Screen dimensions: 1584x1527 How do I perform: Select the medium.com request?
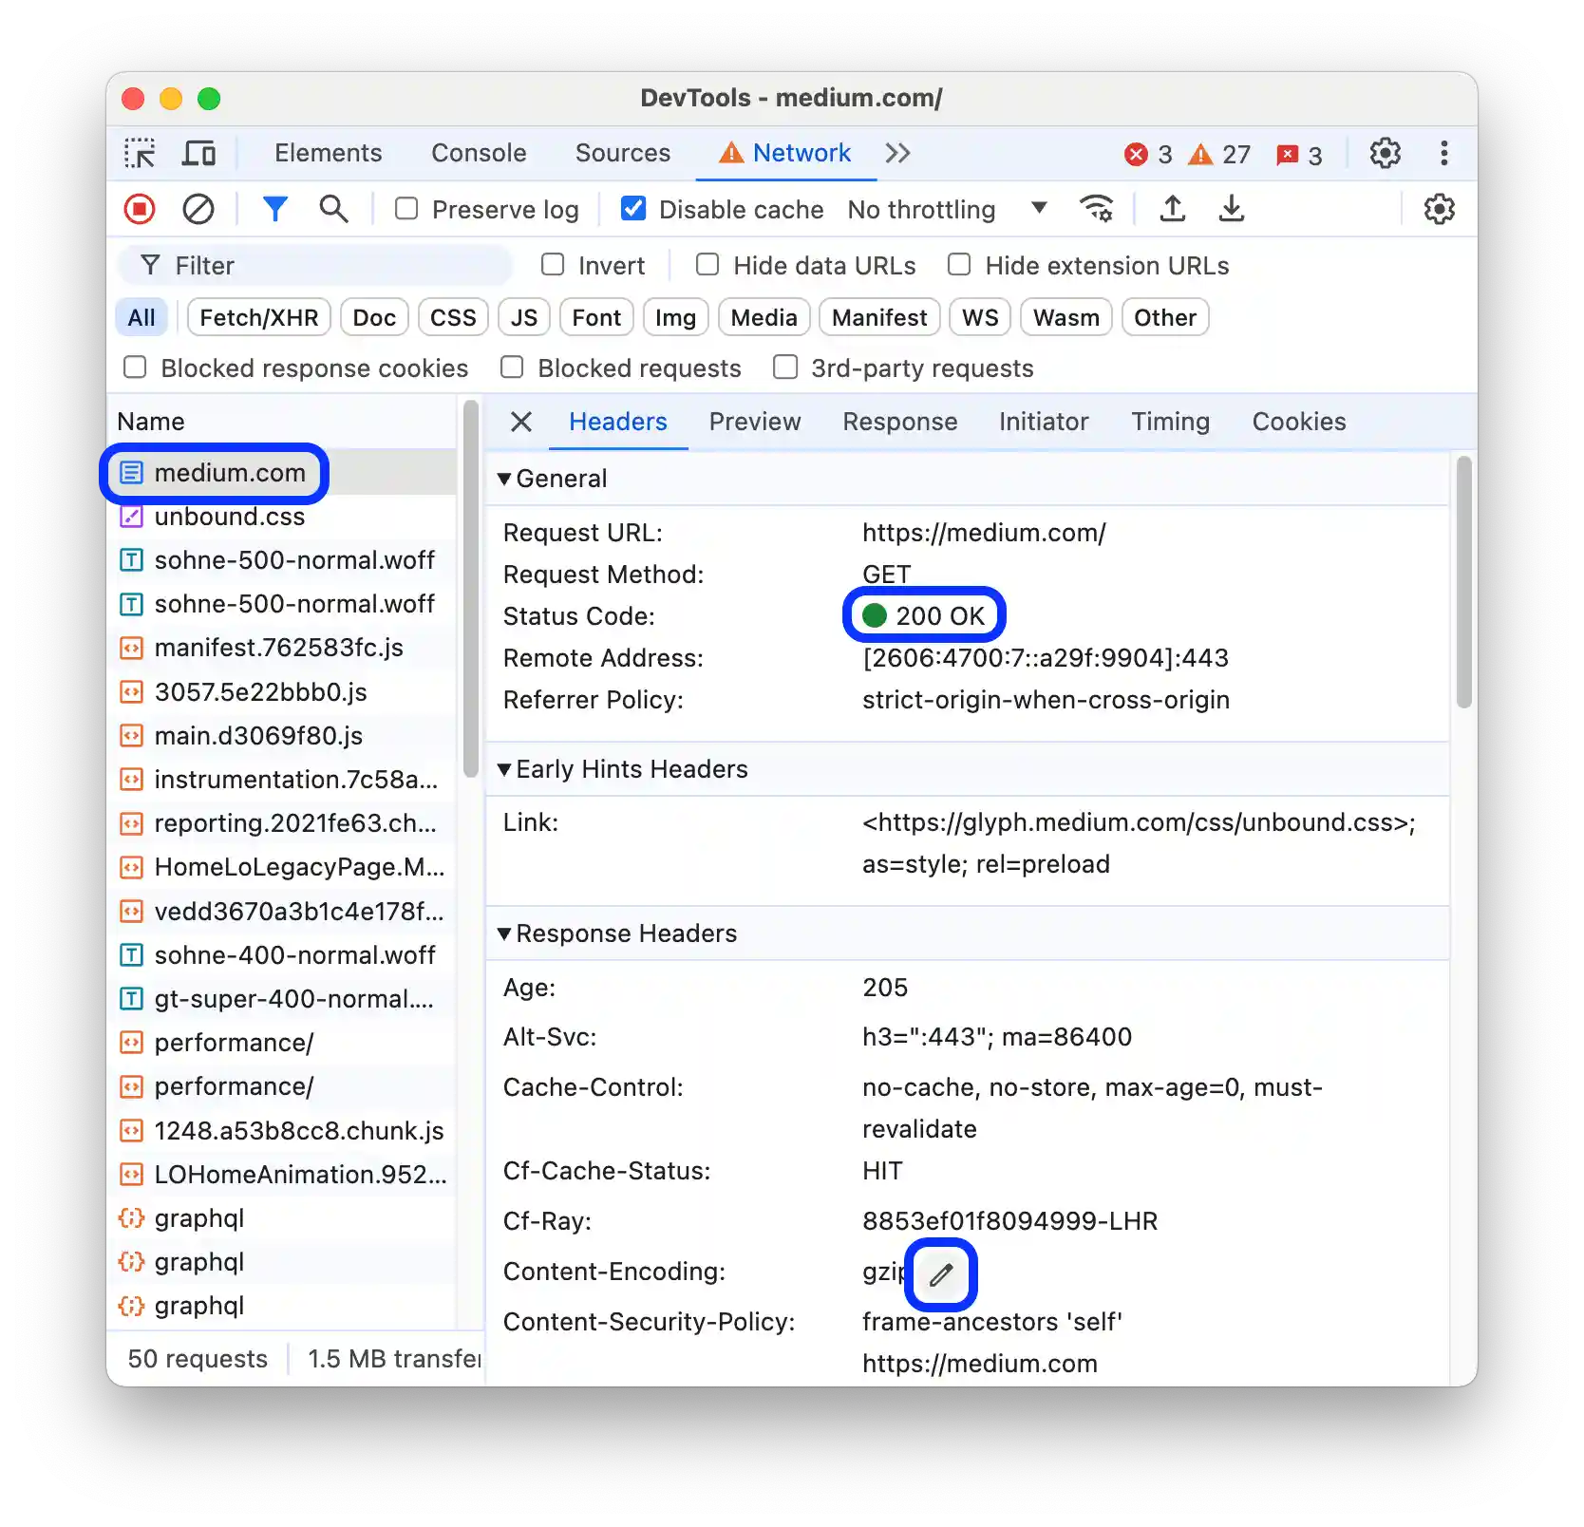[x=229, y=473]
